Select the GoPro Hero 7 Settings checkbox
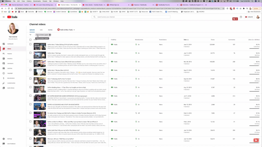The height and width of the screenshot is (147, 262). [30, 53]
